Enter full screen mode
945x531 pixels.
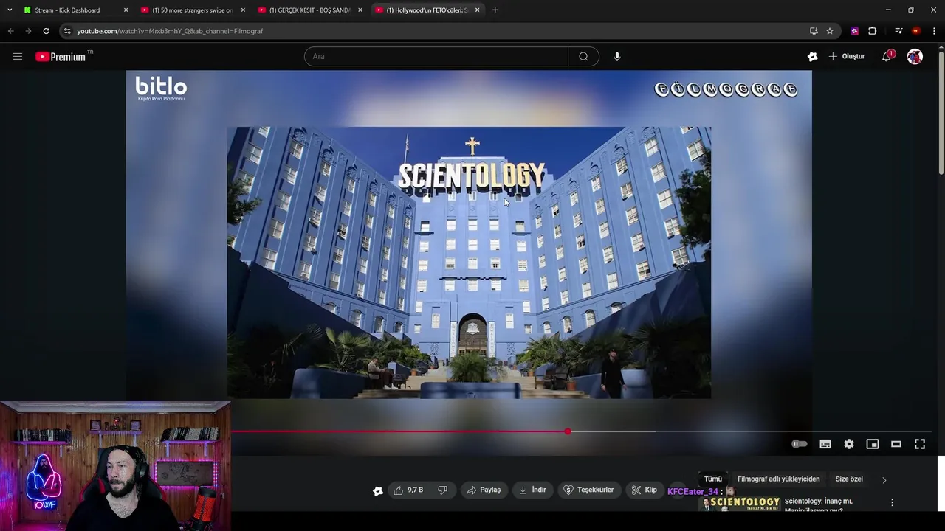point(920,444)
